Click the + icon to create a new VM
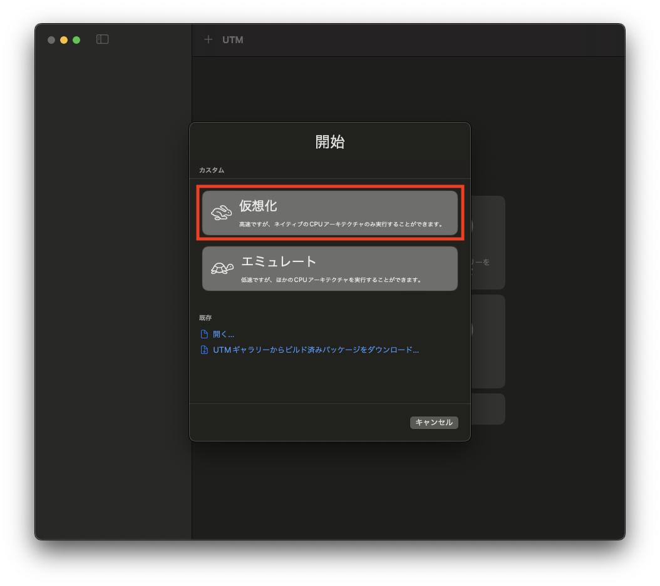660x586 pixels. coord(208,39)
